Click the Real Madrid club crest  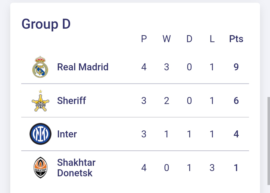pos(40,67)
